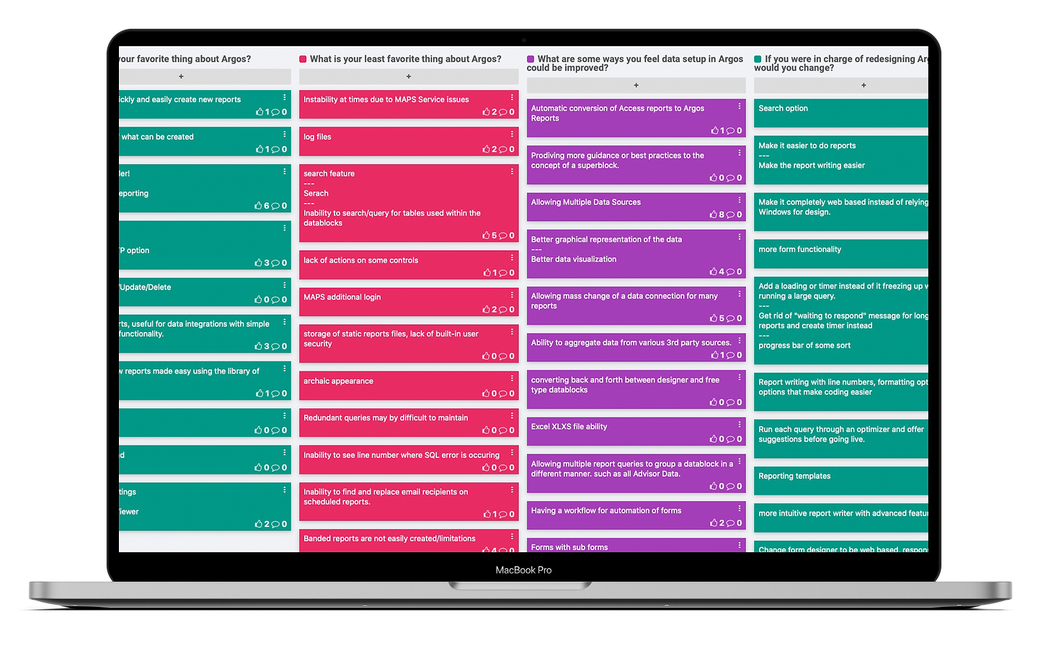Open options for 'Forms with sub forms' card

740,545
